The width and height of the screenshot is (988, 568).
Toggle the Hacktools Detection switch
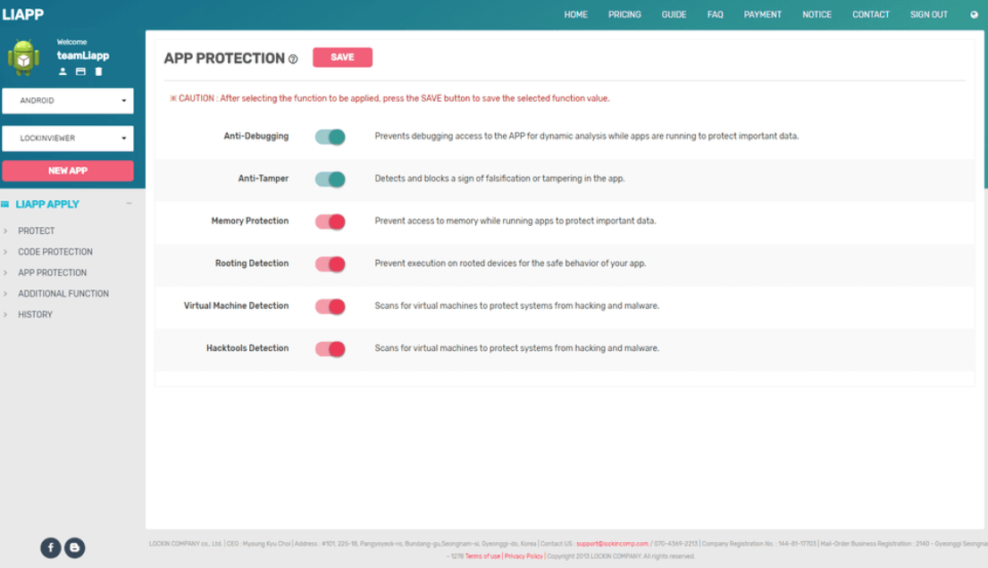pos(330,348)
